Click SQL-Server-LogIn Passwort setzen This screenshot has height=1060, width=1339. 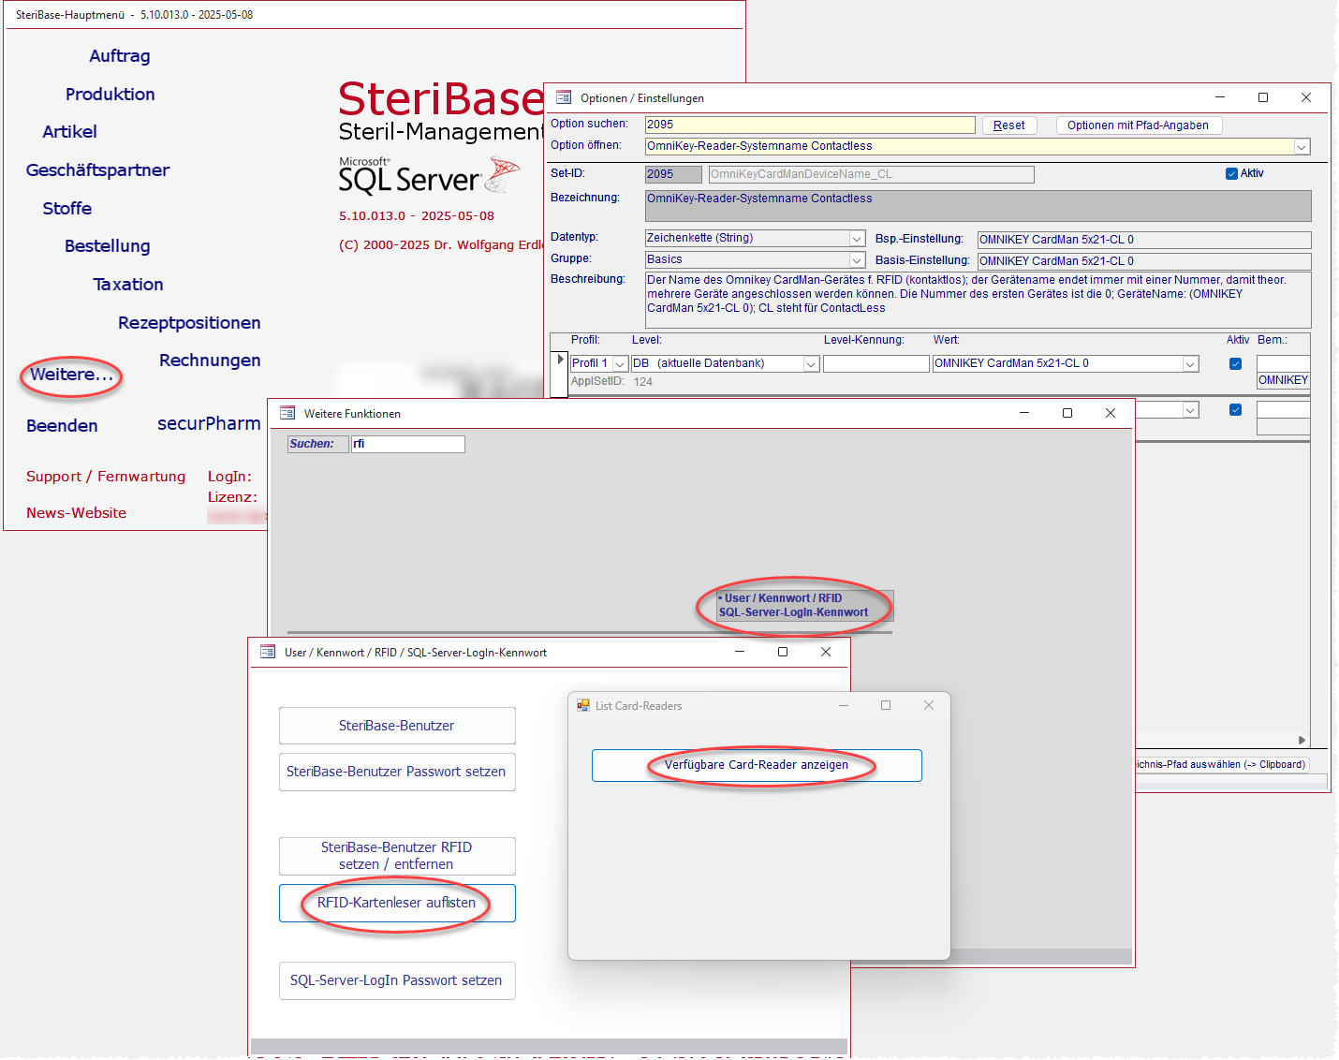397,981
